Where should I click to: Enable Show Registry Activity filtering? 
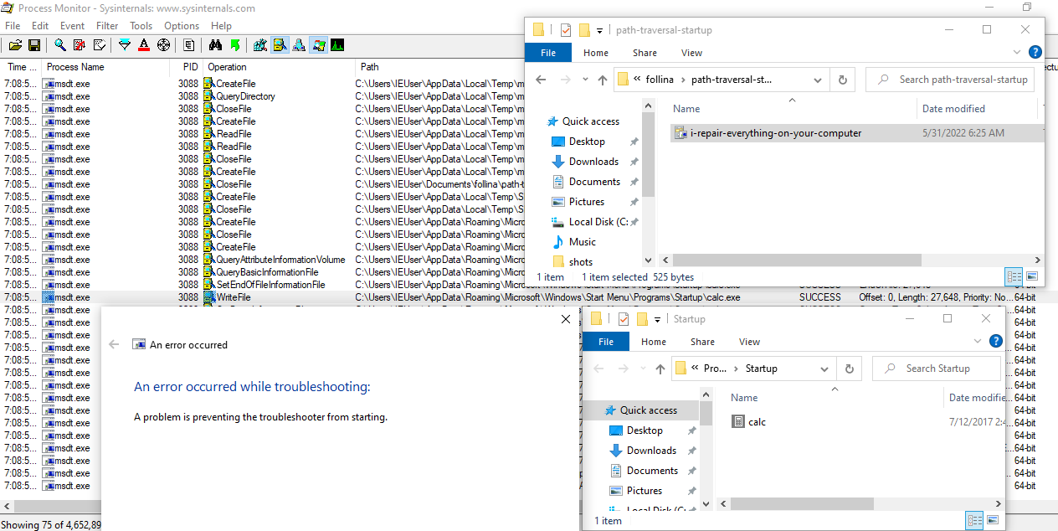pyautogui.click(x=259, y=44)
